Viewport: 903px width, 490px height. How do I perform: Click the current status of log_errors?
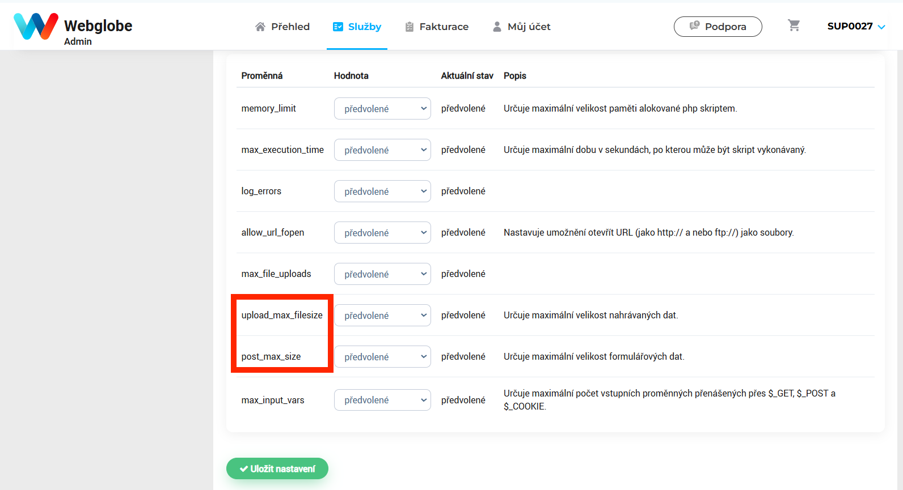click(463, 191)
